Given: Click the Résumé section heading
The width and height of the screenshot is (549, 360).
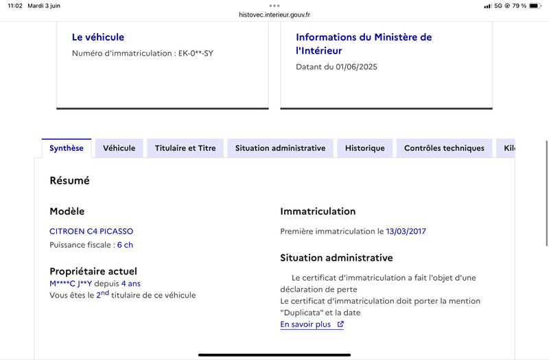Looking at the screenshot, I should pos(70,180).
